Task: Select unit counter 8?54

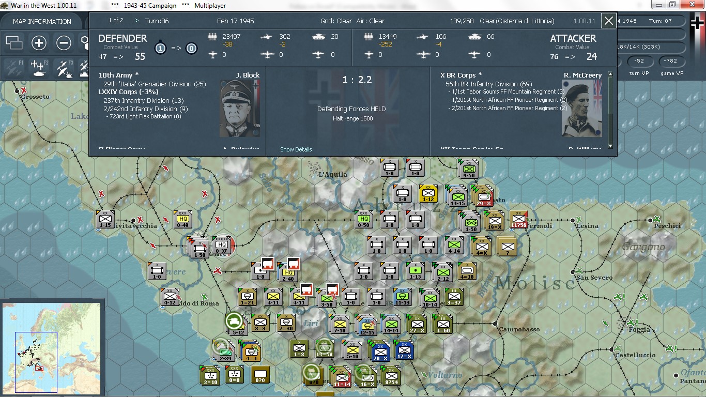Action: pyautogui.click(x=391, y=375)
